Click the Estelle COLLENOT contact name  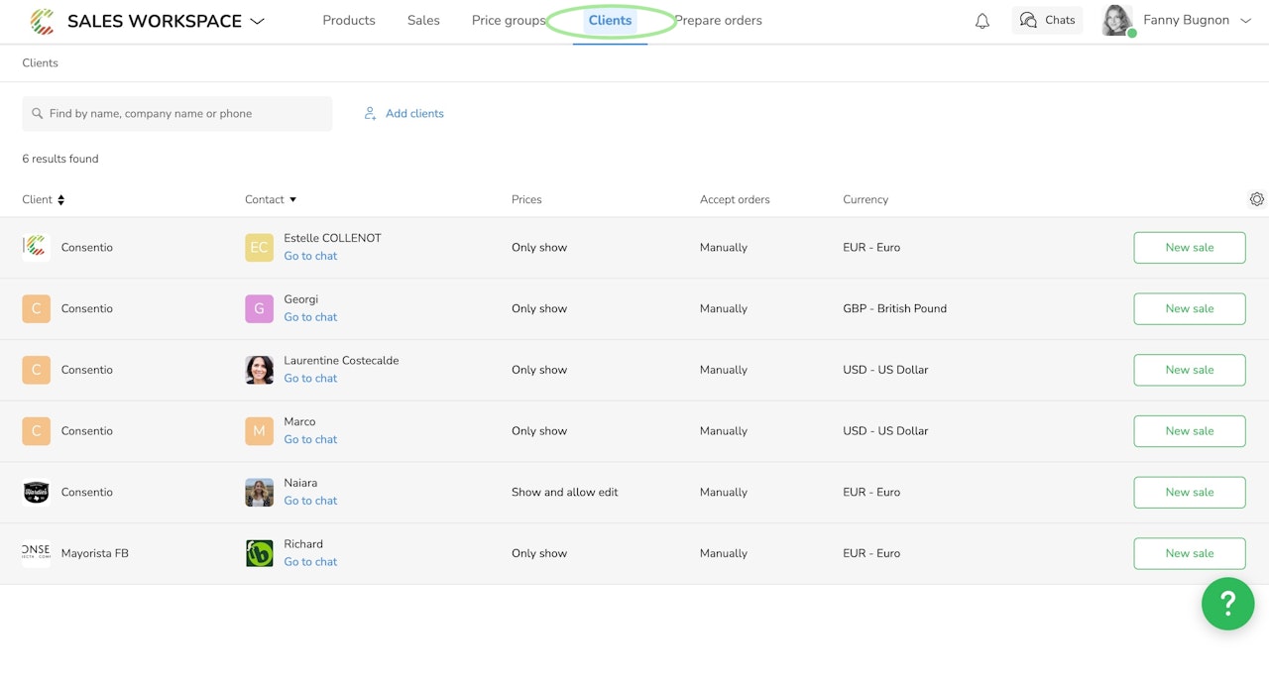coord(332,238)
